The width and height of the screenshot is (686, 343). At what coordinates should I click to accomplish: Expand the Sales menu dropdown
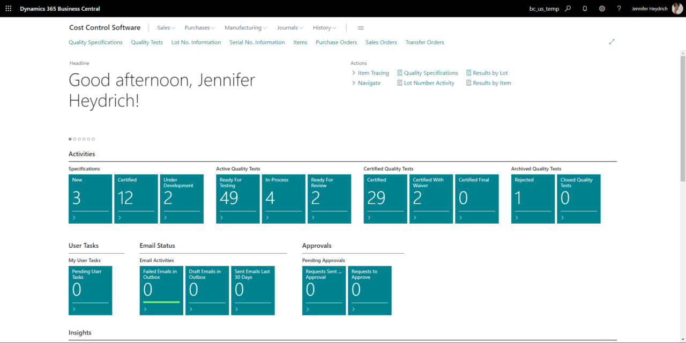point(166,28)
